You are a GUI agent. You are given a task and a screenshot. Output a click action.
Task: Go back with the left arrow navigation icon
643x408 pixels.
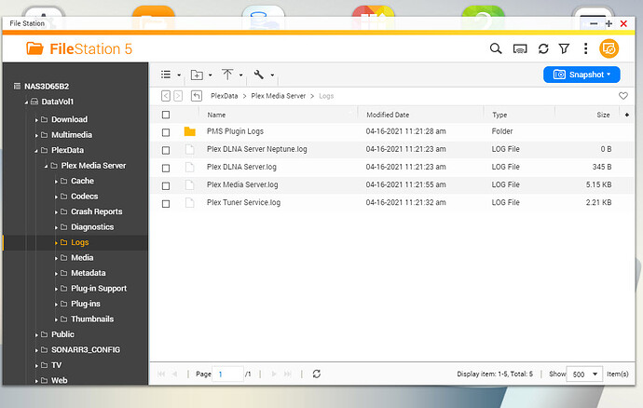pos(166,96)
